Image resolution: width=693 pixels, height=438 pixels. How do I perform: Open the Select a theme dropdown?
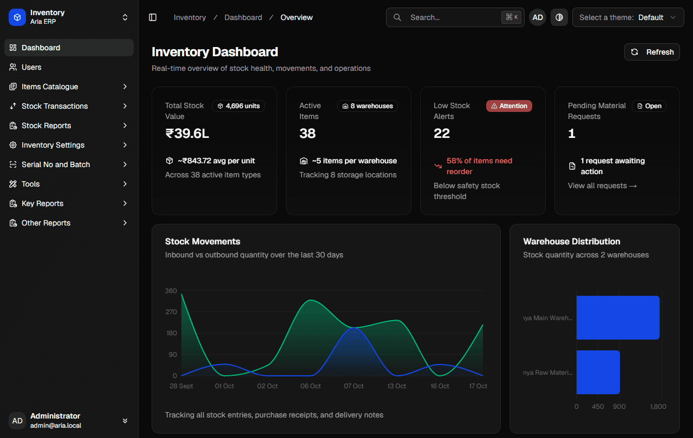point(628,17)
